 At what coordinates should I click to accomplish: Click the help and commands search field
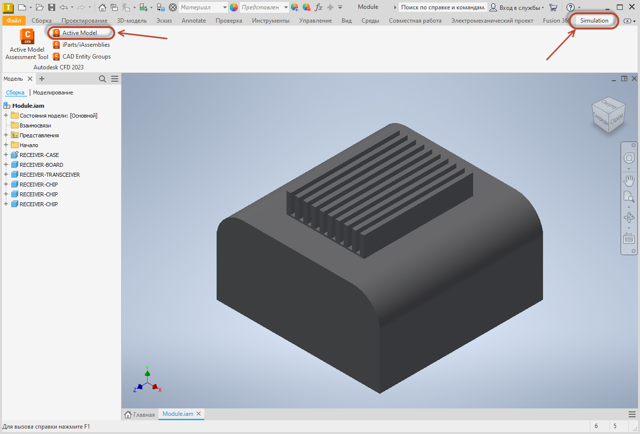[x=443, y=7]
